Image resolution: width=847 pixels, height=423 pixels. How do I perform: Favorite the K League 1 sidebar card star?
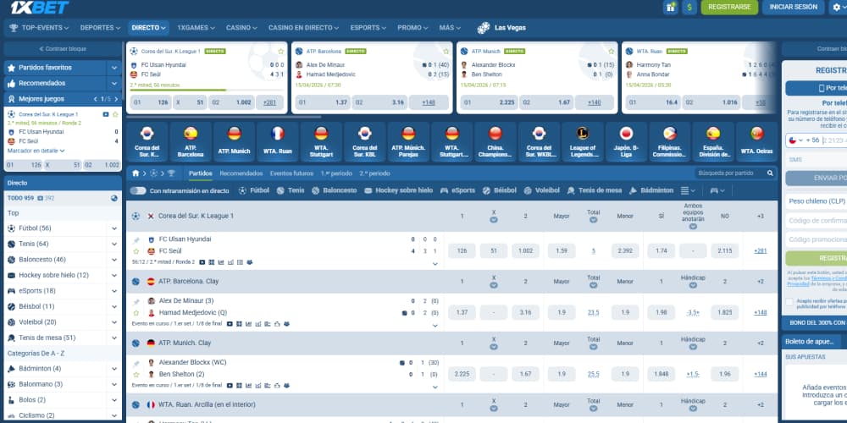click(114, 114)
